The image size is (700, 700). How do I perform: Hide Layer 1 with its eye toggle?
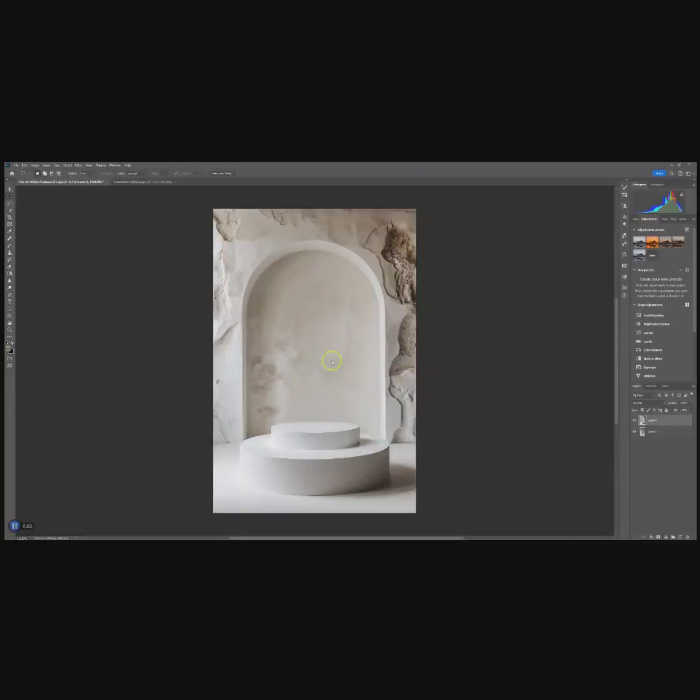(635, 432)
